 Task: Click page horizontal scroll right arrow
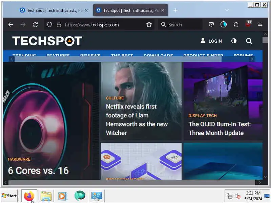[x=259, y=182]
